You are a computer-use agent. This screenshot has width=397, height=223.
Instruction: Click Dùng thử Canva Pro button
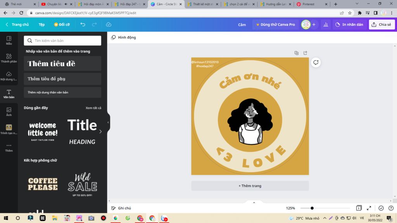pos(275,24)
